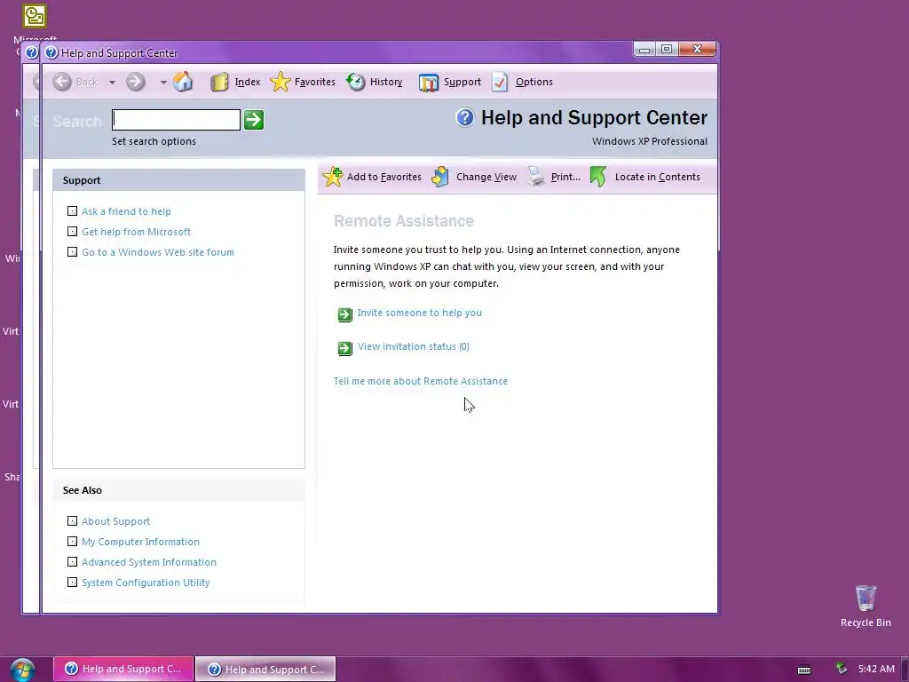
Task: Select the Favorites toolbar label
Action: (x=315, y=82)
